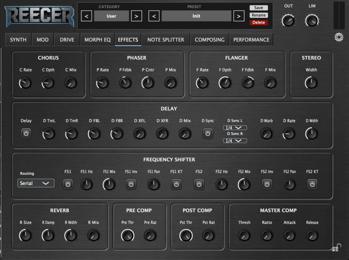Toggle the D Sync power button
The image size is (349, 260).
tap(208, 134)
